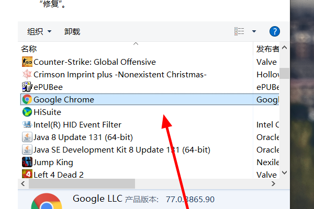314x209 pixels.
Task: Click the Java 8 Update 131 icon
Action: point(27,137)
